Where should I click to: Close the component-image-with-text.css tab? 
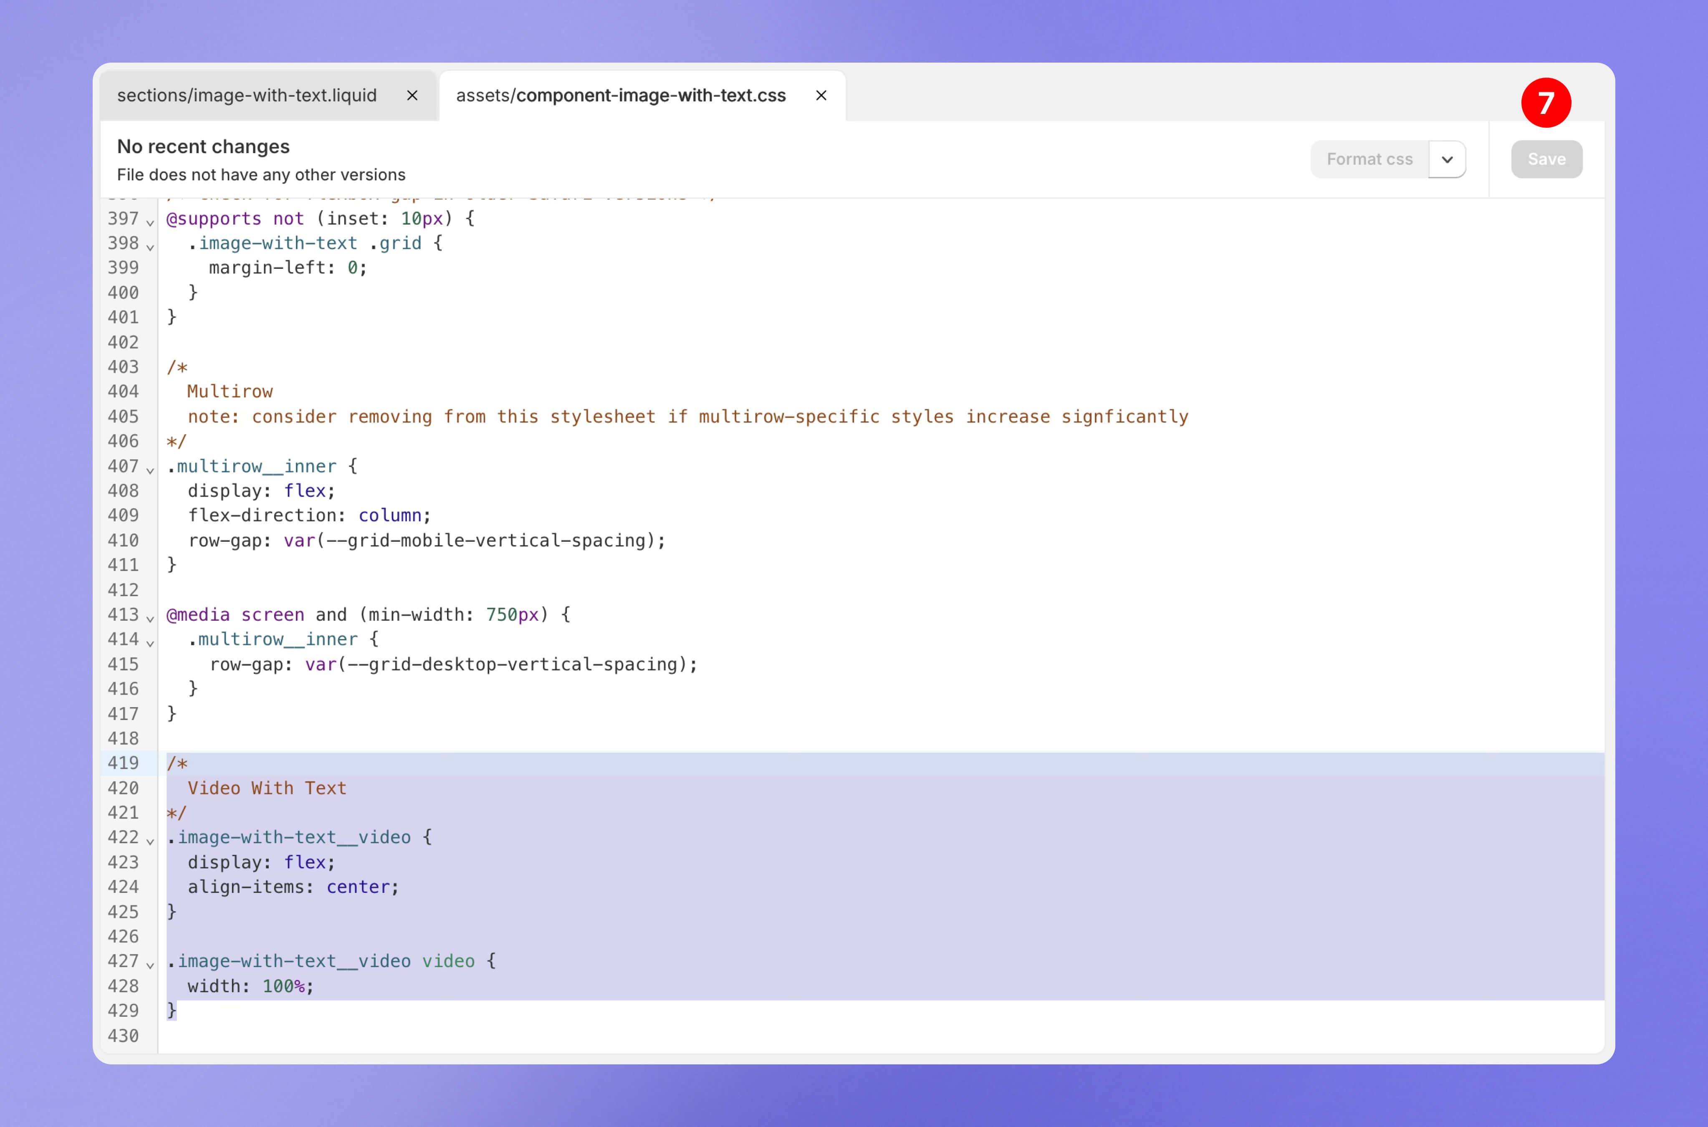pyautogui.click(x=821, y=96)
